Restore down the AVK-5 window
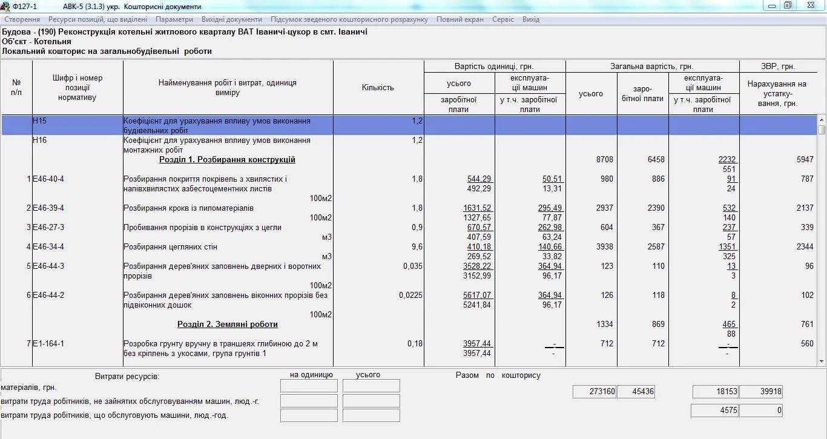This screenshot has width=827, height=439. coord(788,5)
